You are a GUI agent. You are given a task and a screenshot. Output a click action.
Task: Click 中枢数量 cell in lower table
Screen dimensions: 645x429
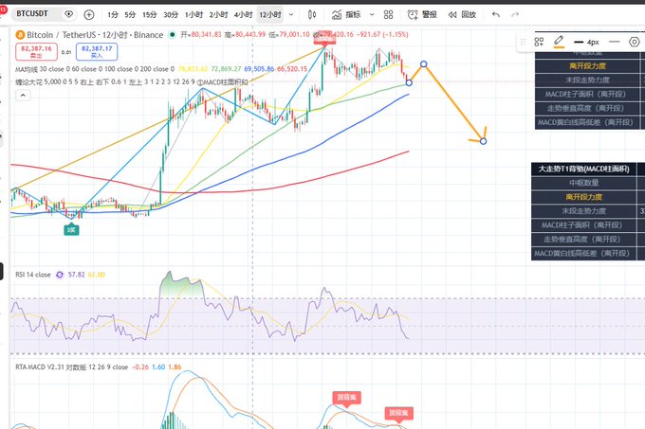tap(583, 183)
